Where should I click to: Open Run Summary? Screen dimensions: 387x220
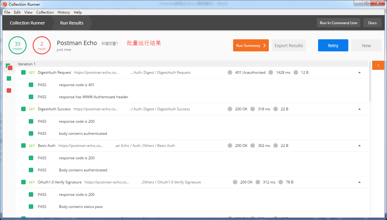[251, 45]
